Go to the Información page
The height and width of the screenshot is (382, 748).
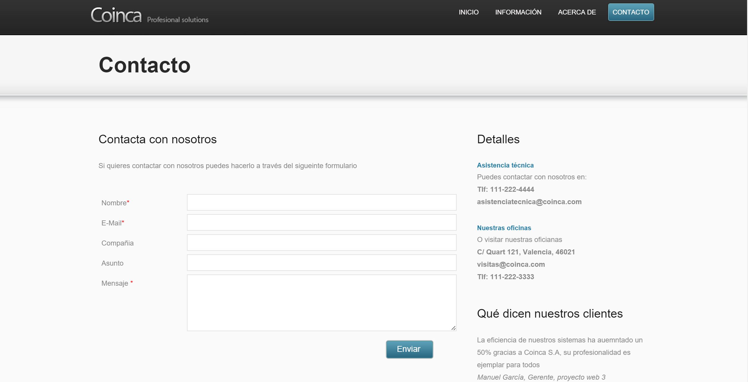pos(518,12)
